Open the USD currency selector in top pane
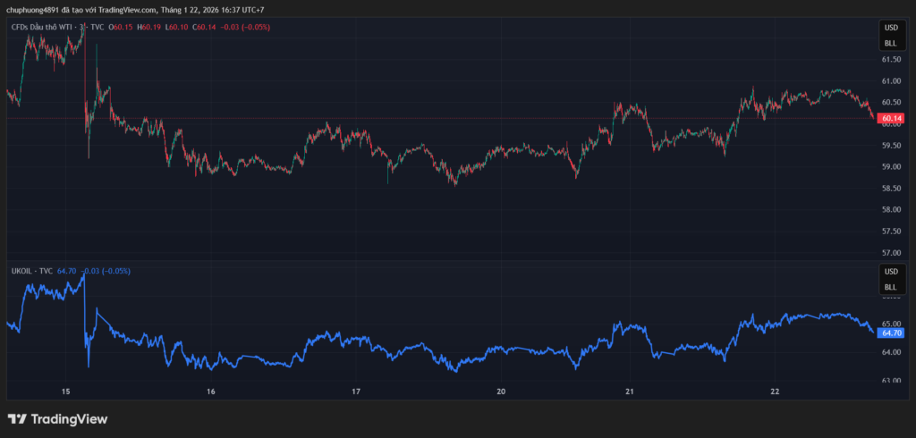Image resolution: width=916 pixels, height=438 pixels. point(890,27)
